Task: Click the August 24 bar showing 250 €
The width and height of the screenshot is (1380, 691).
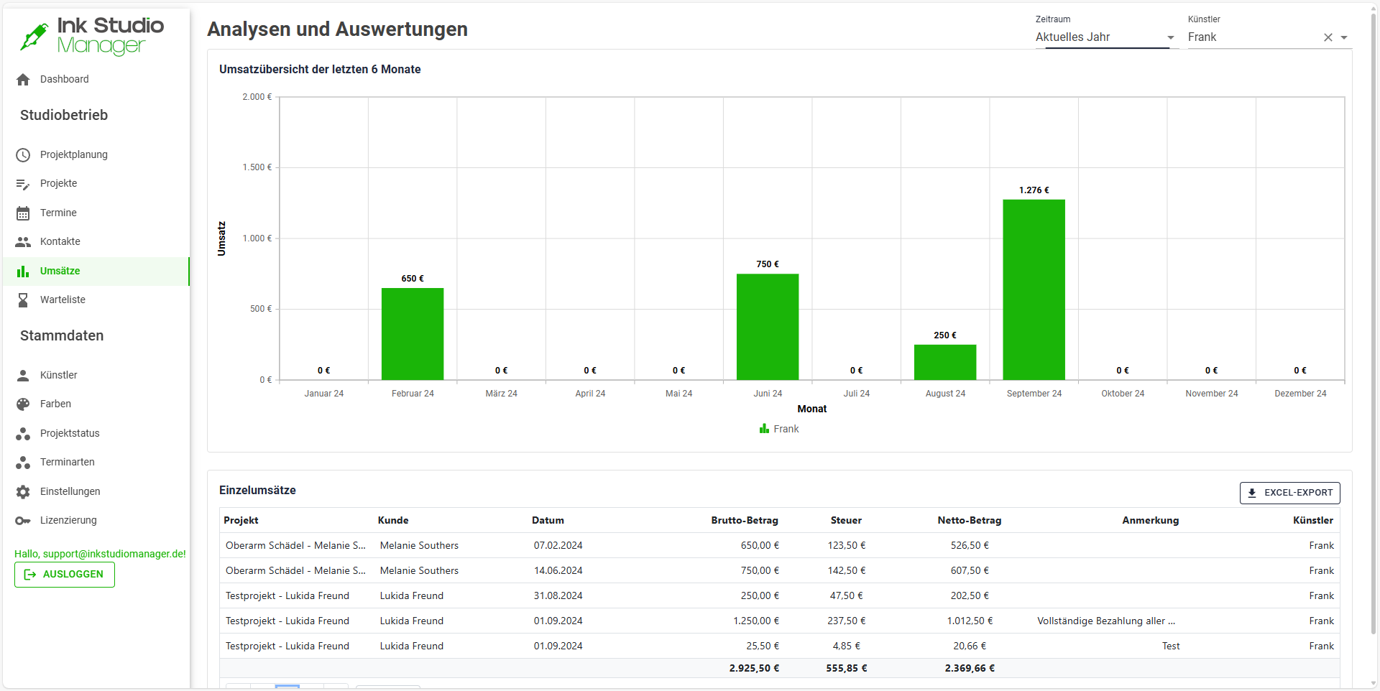Action: pos(945,362)
